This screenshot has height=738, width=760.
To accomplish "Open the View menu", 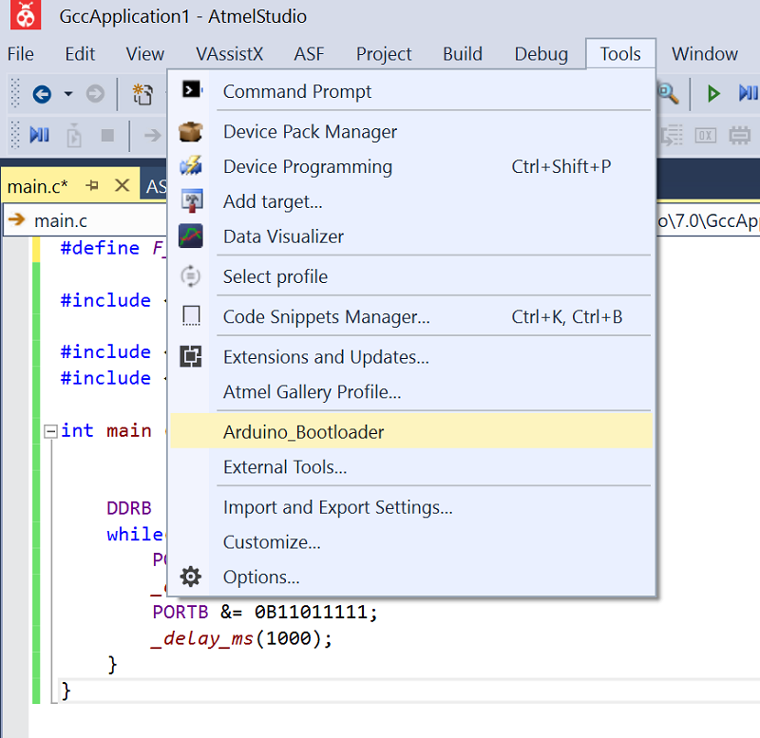I will (145, 54).
